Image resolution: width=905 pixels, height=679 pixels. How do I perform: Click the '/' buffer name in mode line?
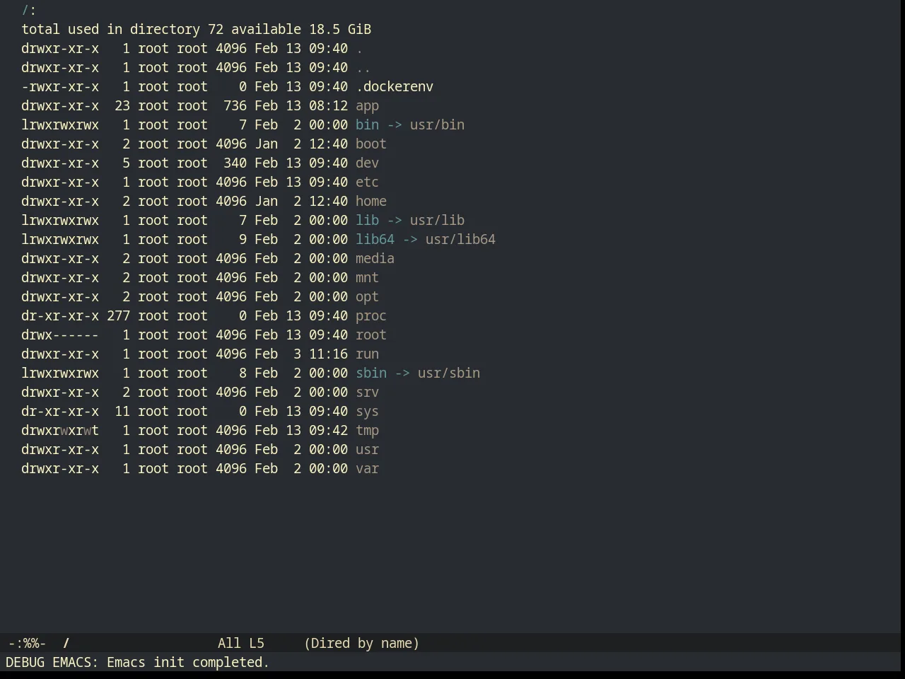66,644
